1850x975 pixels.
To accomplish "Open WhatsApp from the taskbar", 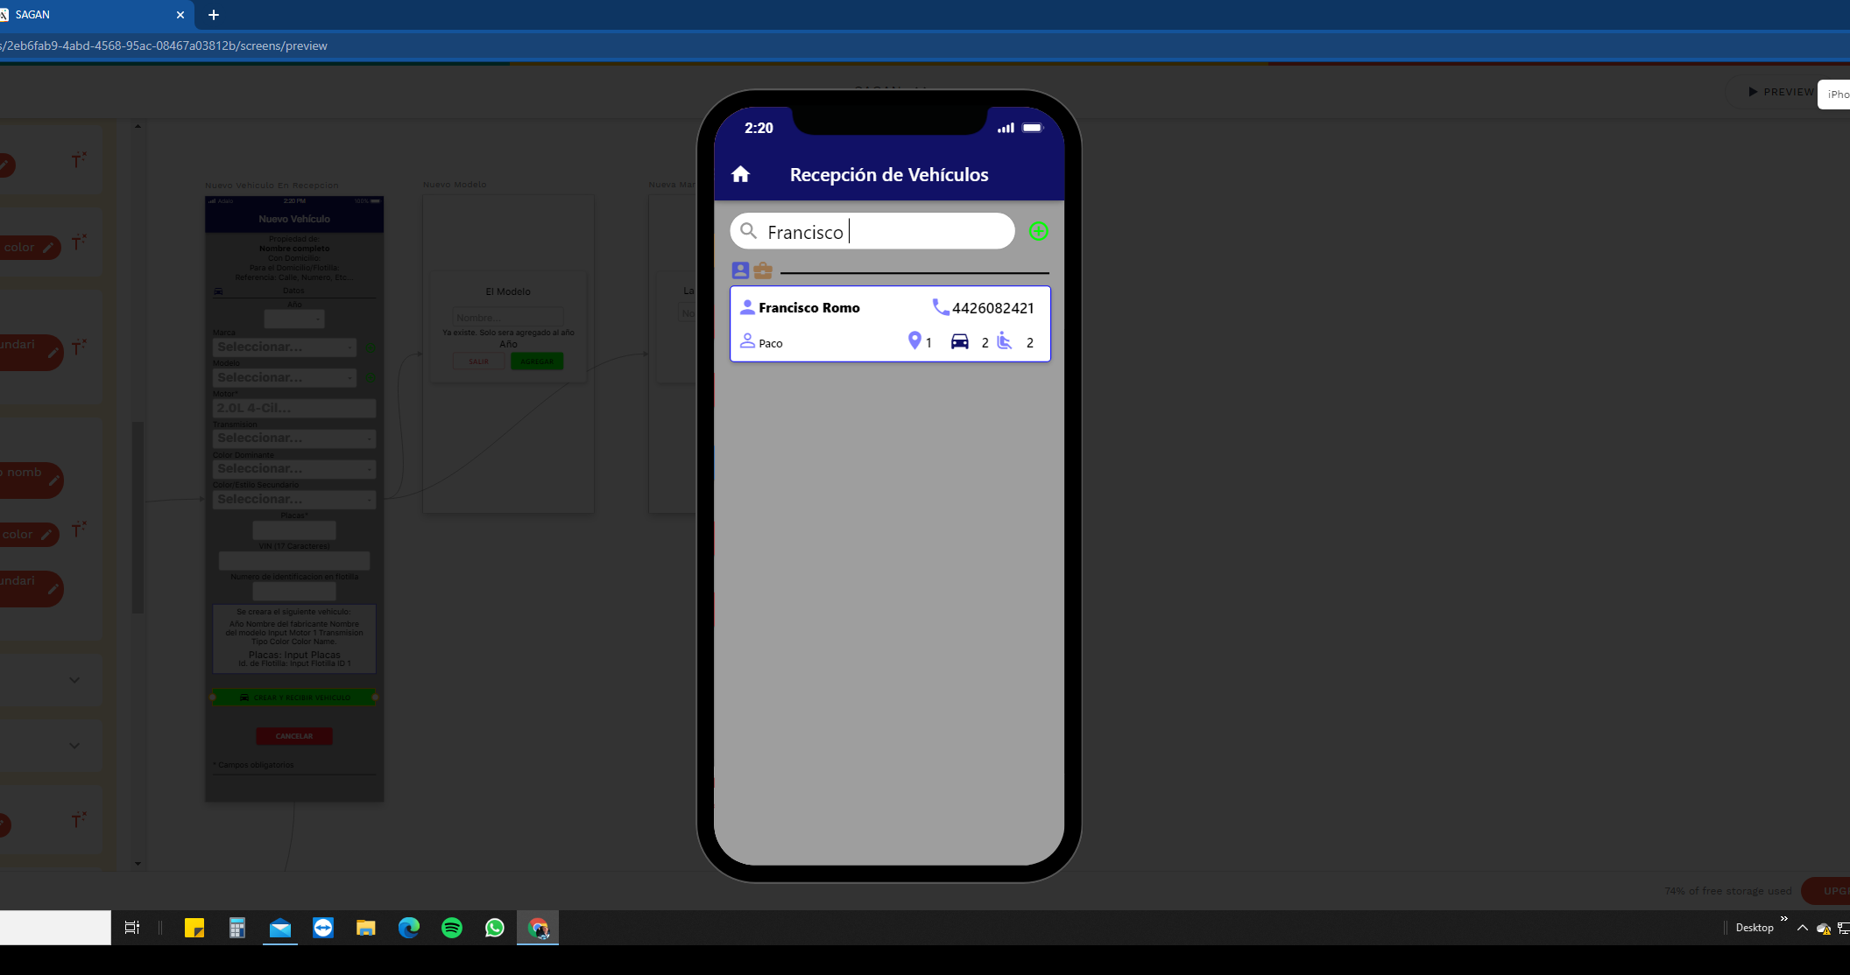I will pyautogui.click(x=495, y=928).
